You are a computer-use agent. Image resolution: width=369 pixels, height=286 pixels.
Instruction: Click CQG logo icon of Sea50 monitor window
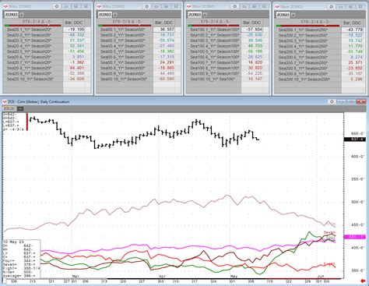99,6
